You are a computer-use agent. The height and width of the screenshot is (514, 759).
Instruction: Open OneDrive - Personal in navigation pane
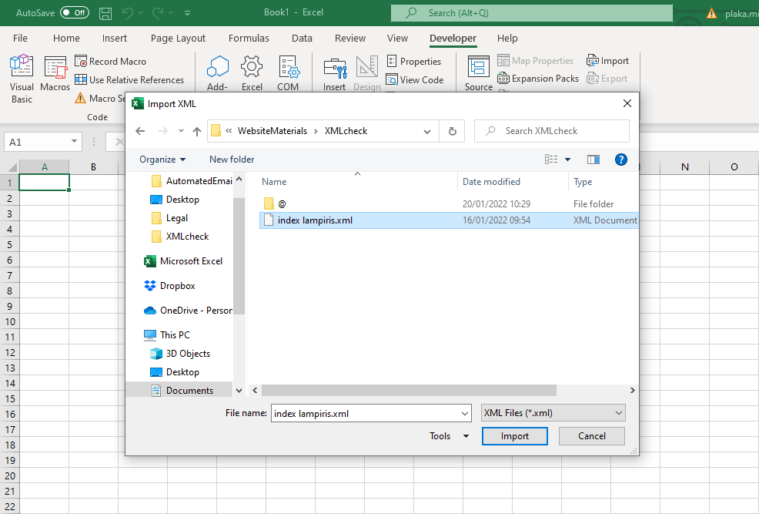pyautogui.click(x=189, y=311)
